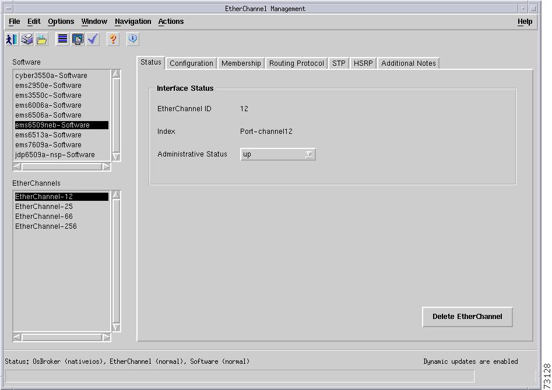This screenshot has width=552, height=390.
Task: Open the Help menu
Action: pyautogui.click(x=525, y=22)
